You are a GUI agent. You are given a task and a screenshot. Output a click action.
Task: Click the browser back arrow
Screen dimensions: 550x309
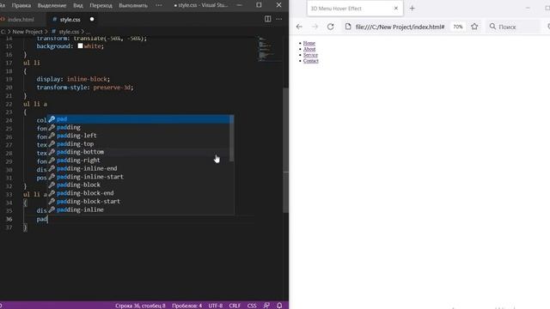pos(299,27)
